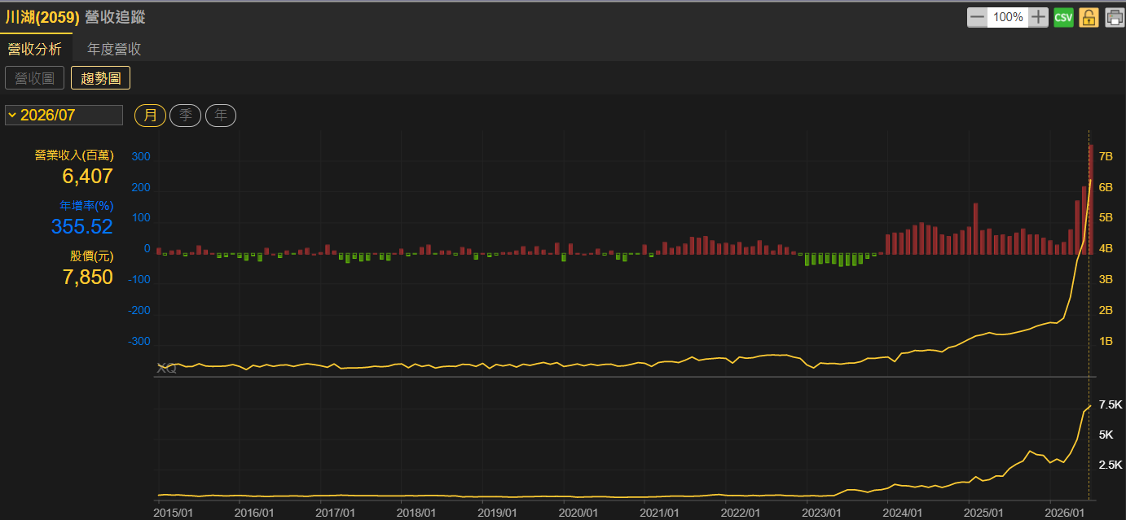Click the 355.52 growth rate value
Image resolution: width=1126 pixels, height=520 pixels.
pos(82,226)
